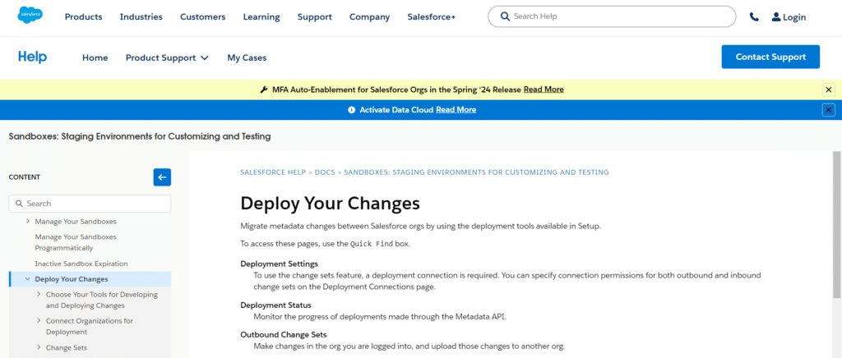Focus the content sidebar Search field
The width and height of the screenshot is (842, 358).
[90, 204]
